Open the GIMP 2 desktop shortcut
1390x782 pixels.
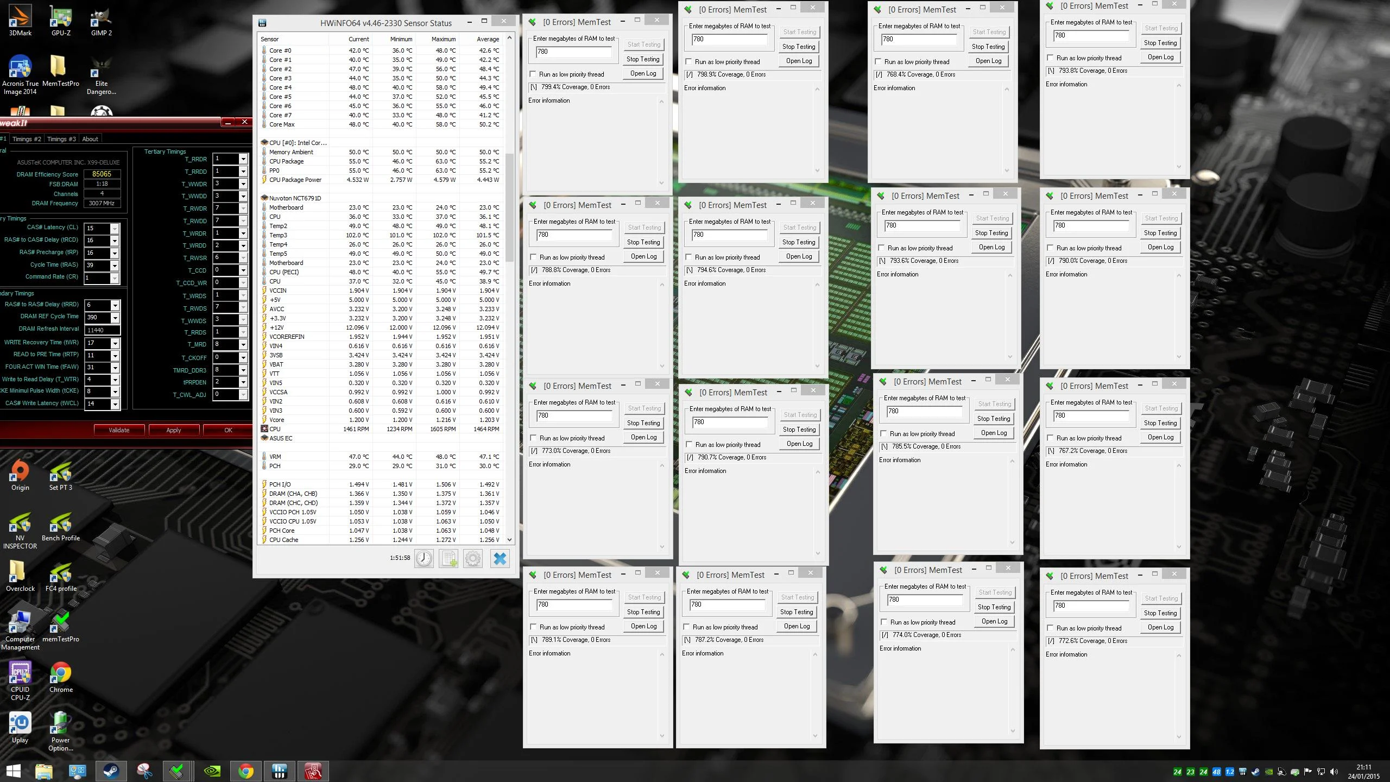[x=102, y=20]
